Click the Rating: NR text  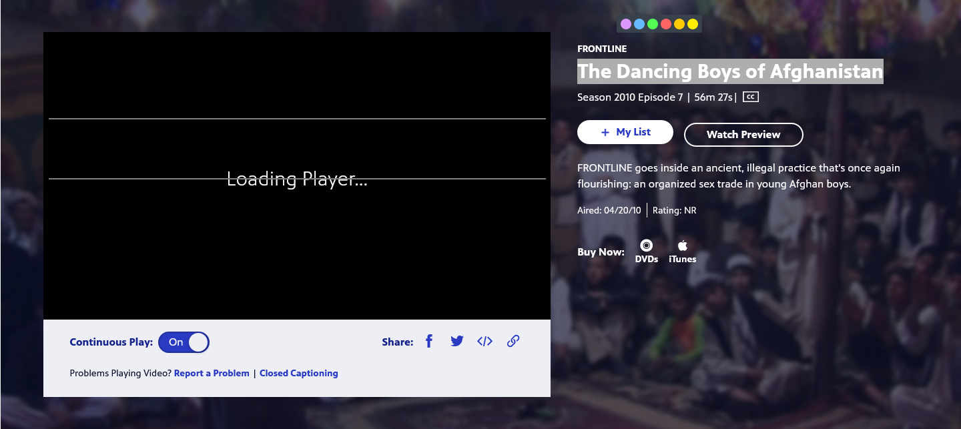pyautogui.click(x=675, y=211)
